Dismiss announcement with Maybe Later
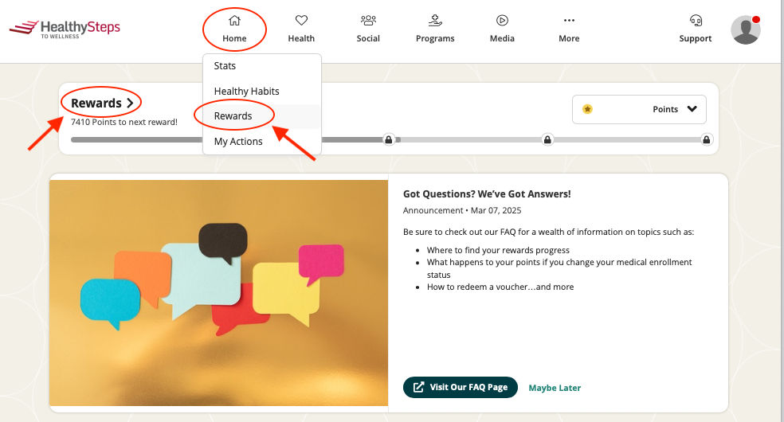The height and width of the screenshot is (422, 784). tap(555, 388)
